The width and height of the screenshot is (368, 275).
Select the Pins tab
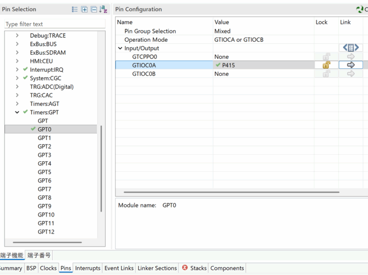tap(66, 268)
